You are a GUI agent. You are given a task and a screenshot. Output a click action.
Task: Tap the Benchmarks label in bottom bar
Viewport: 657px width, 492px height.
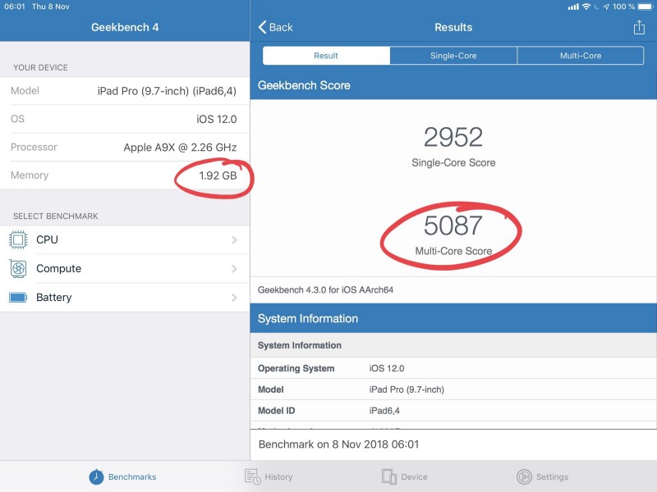[x=132, y=477]
